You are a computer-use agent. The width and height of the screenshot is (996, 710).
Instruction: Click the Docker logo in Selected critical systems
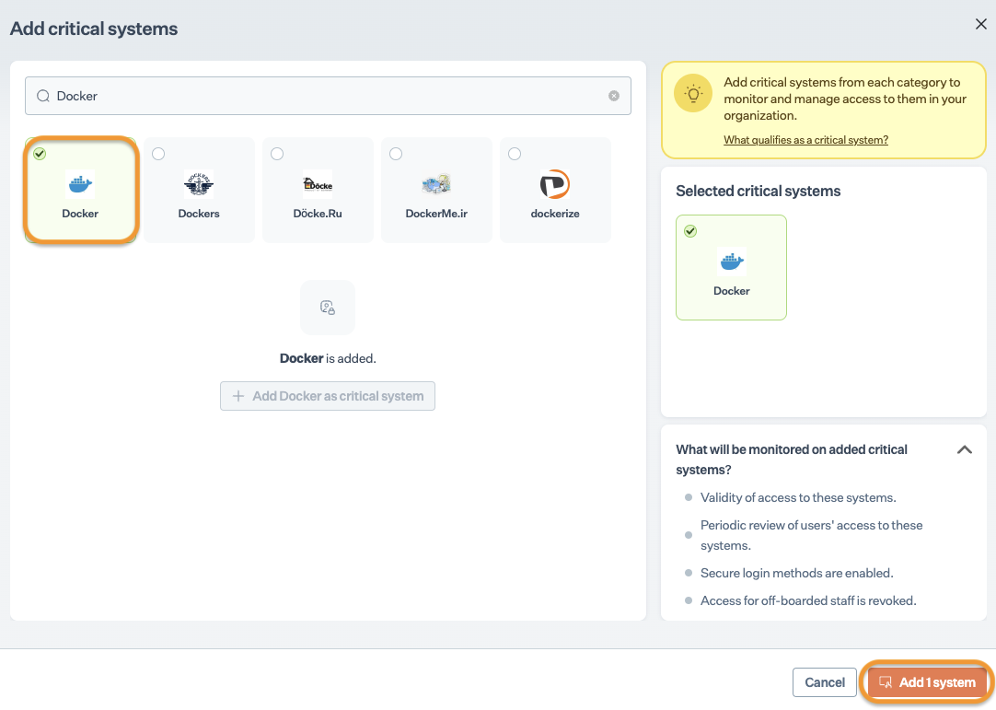(731, 262)
